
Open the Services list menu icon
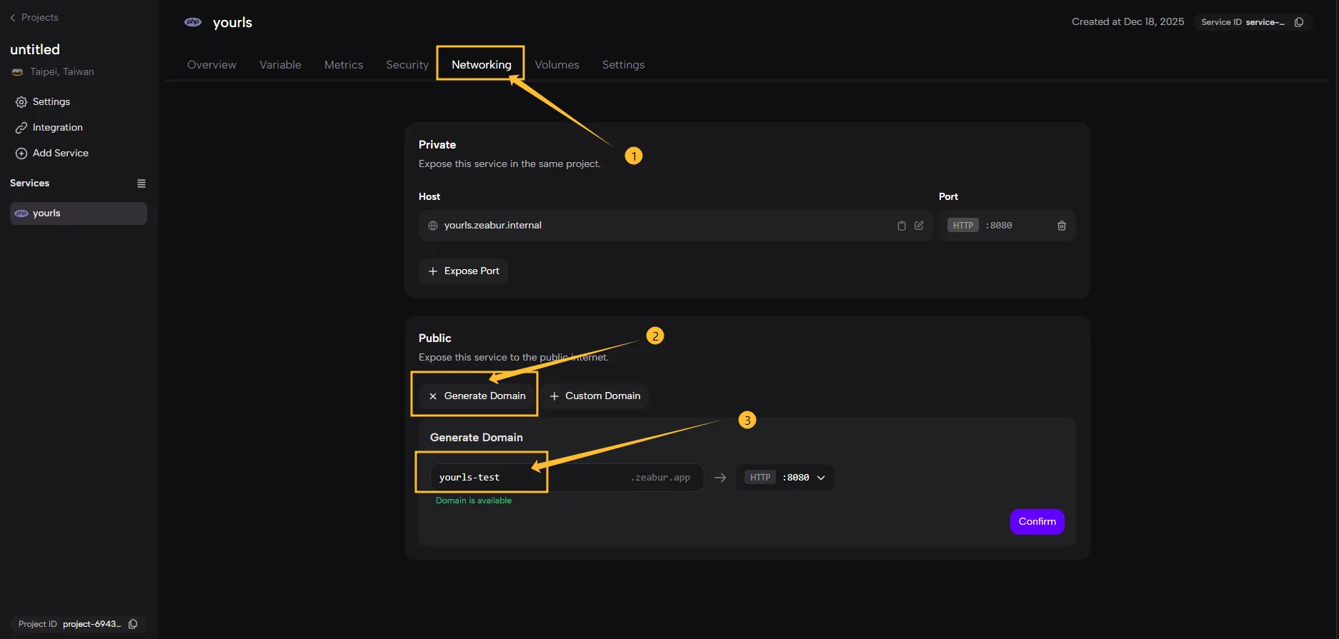coord(141,183)
